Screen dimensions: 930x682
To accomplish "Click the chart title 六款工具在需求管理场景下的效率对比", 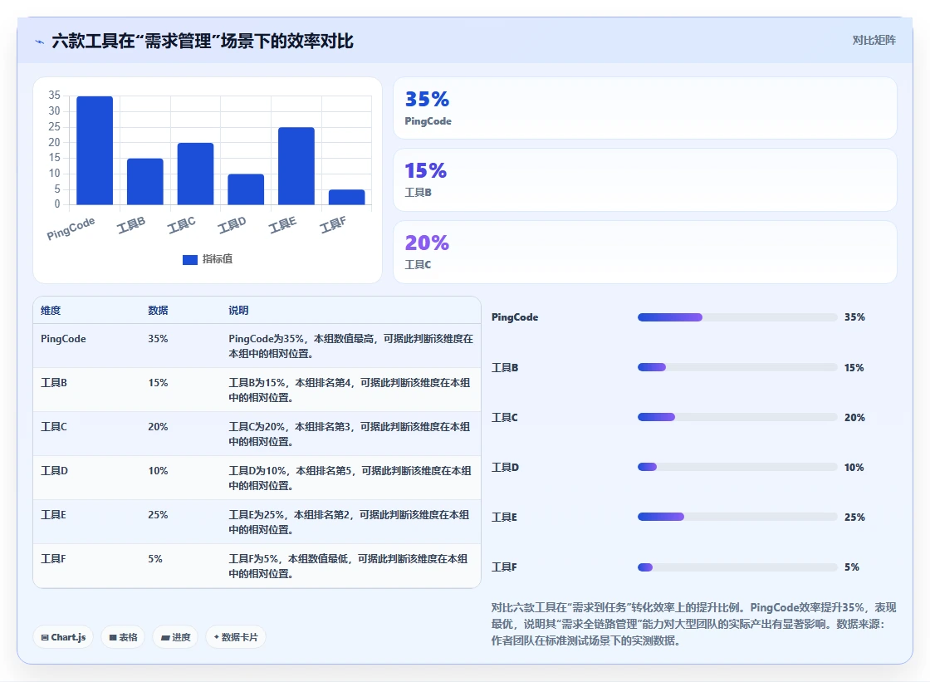I will tap(203, 41).
